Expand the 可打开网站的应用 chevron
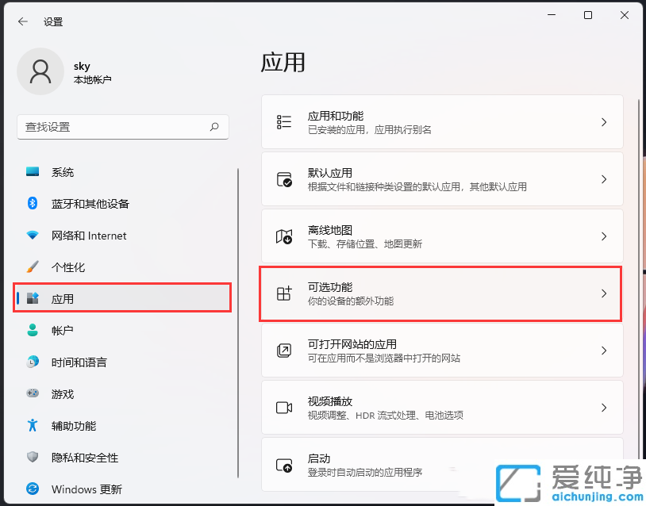The image size is (646, 506). (602, 350)
